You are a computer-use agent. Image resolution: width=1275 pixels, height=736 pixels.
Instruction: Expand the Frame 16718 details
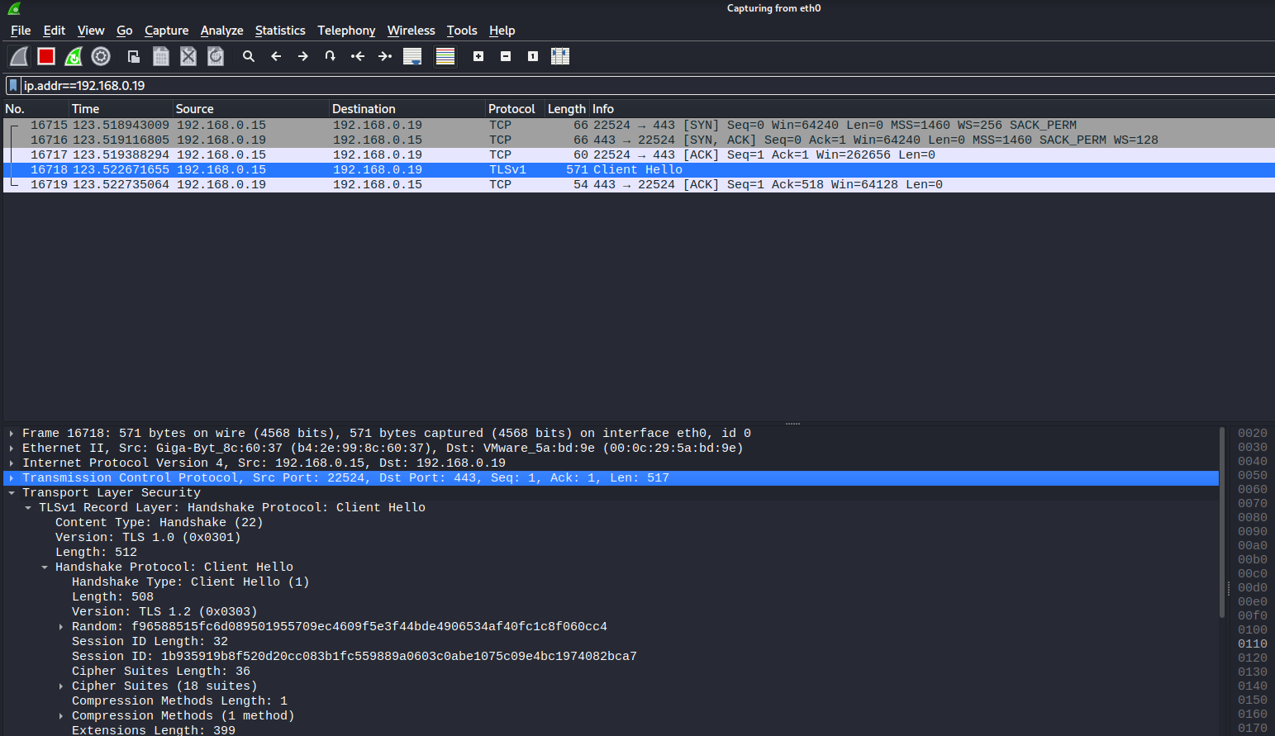tap(12, 434)
